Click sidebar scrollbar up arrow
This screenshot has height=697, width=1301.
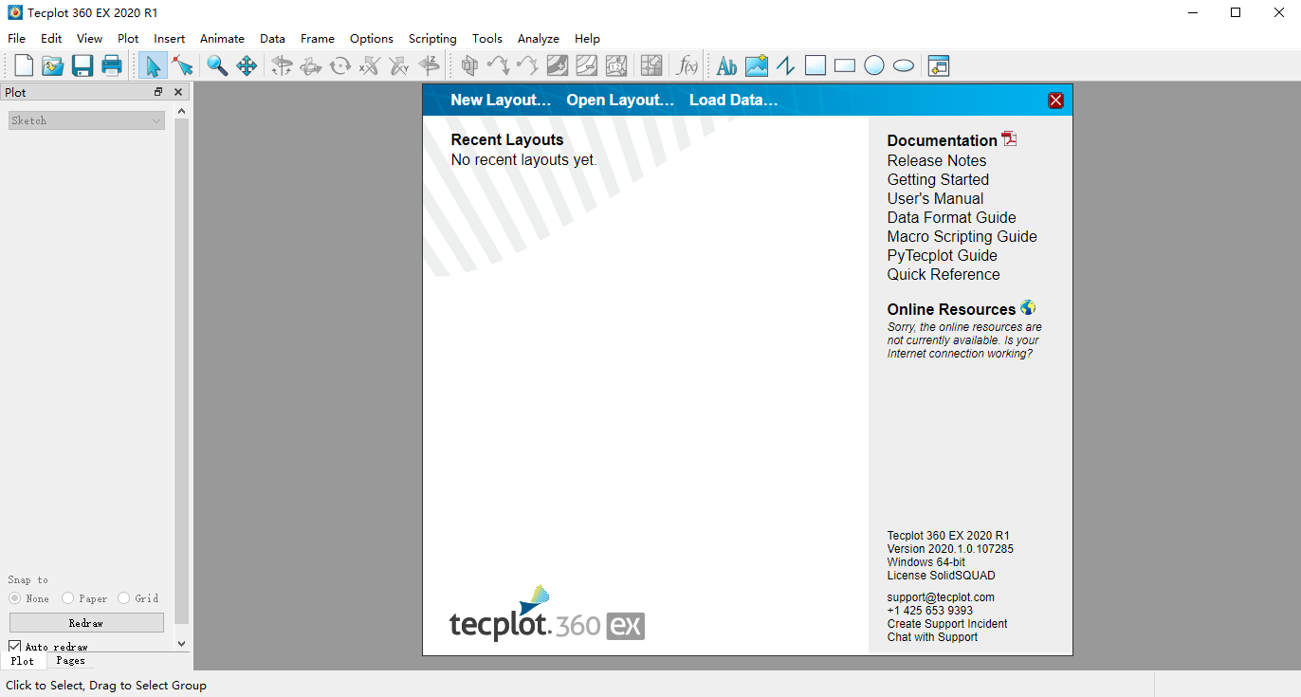(x=182, y=111)
